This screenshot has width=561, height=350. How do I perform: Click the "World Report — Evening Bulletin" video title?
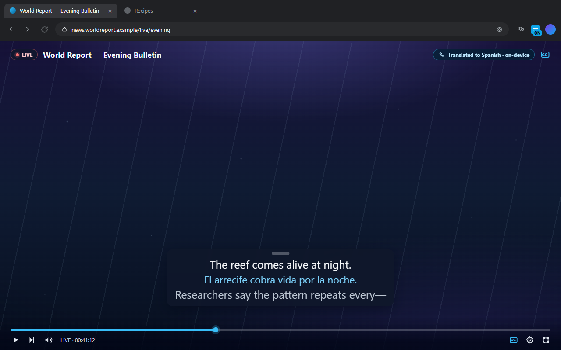pyautogui.click(x=102, y=55)
